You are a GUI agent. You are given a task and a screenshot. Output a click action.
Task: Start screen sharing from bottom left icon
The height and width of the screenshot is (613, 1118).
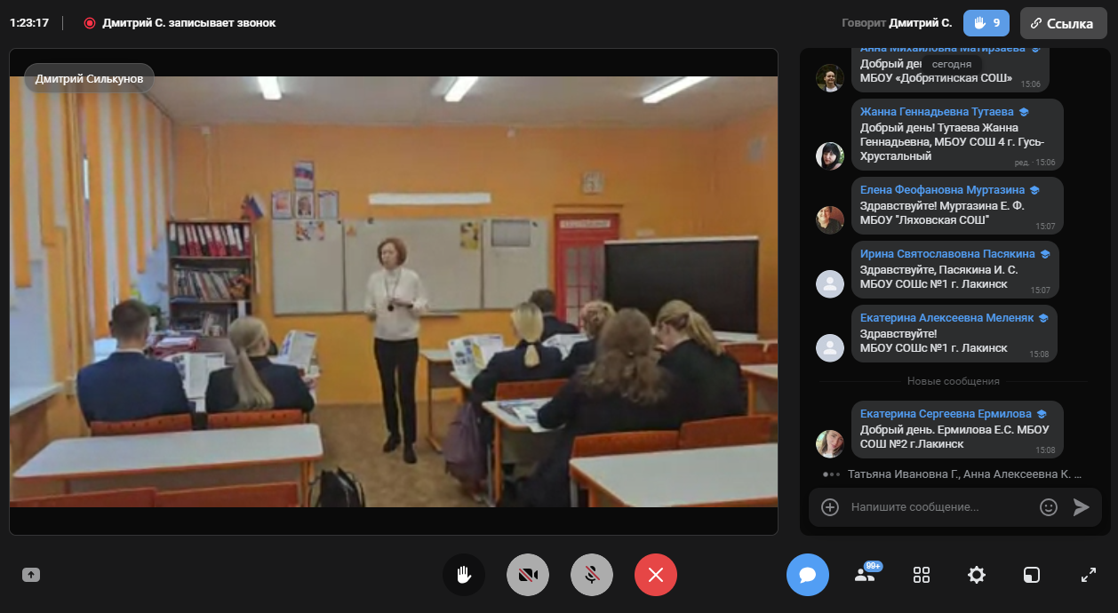[31, 575]
